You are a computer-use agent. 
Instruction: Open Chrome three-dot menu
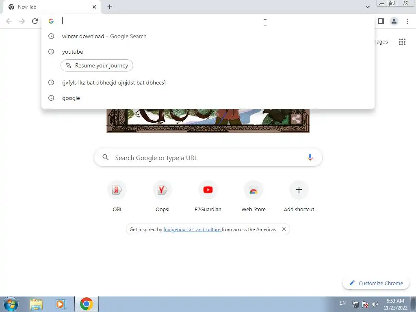point(407,21)
